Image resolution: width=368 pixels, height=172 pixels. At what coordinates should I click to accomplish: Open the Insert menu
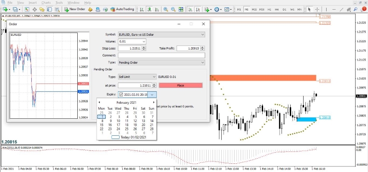coord(33,3)
